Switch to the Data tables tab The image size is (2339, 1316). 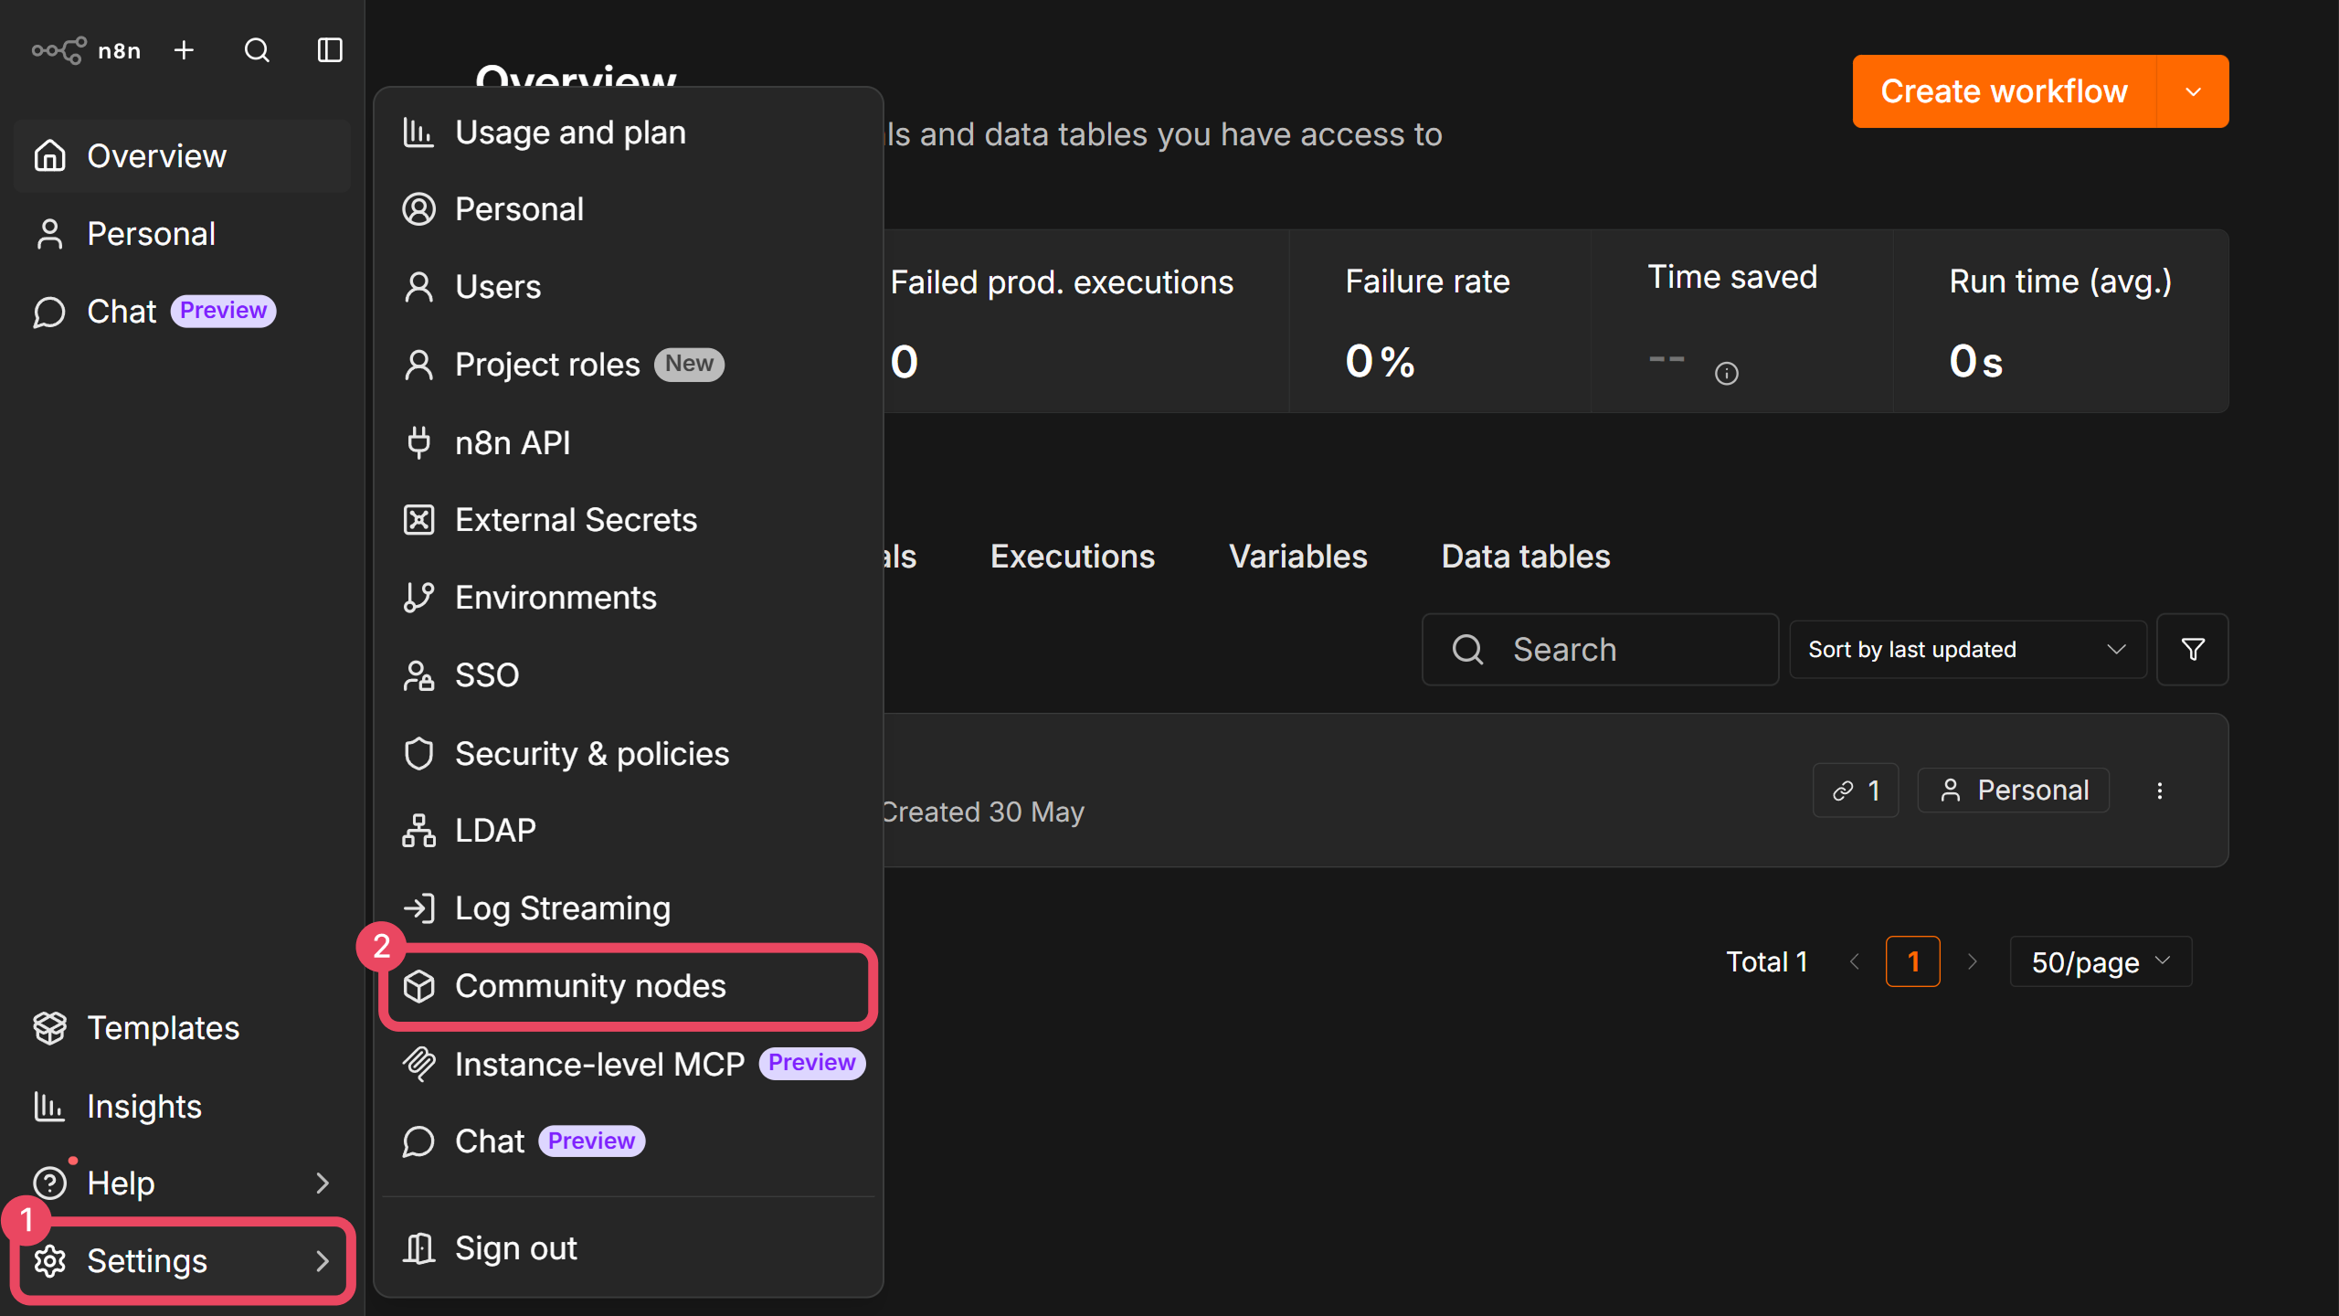point(1526,557)
